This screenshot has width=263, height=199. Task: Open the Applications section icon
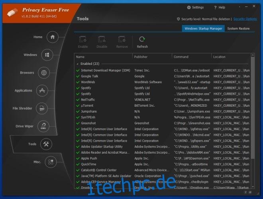pos(42,90)
